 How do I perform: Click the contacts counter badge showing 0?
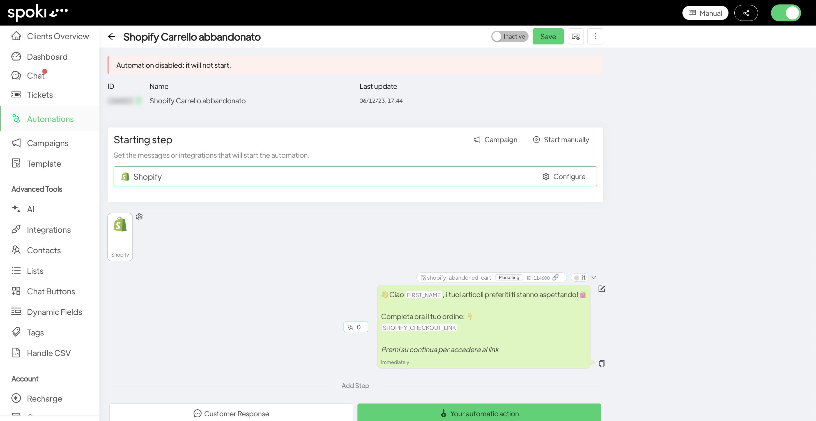(x=356, y=327)
